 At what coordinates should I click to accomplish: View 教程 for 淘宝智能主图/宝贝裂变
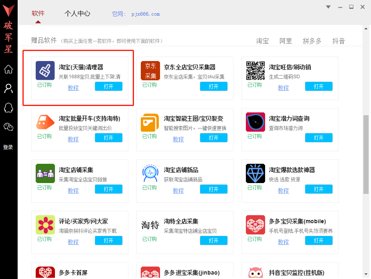point(178,139)
